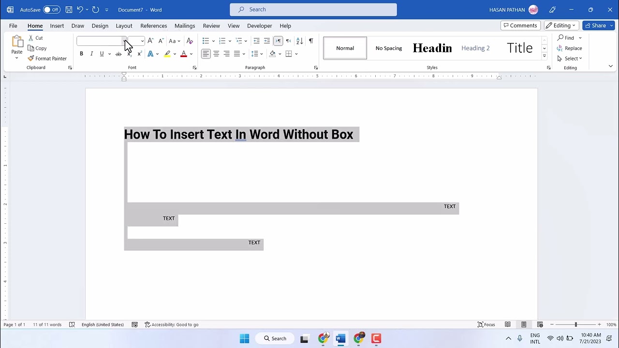Image resolution: width=619 pixels, height=348 pixels.
Task: Open the Windows Start menu
Action: (x=244, y=338)
